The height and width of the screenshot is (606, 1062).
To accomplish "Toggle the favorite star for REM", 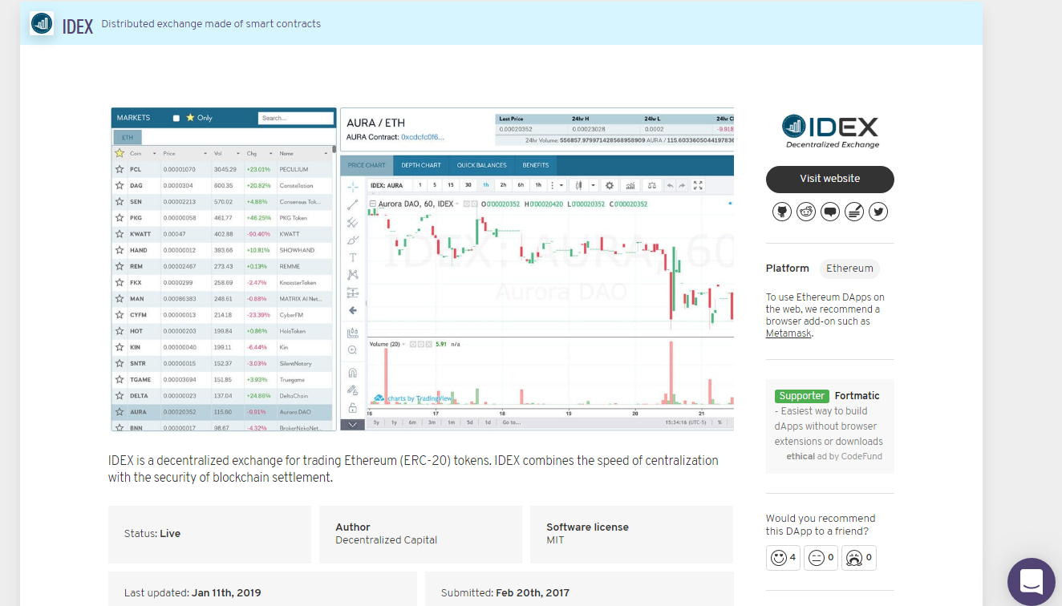I will 120,266.
